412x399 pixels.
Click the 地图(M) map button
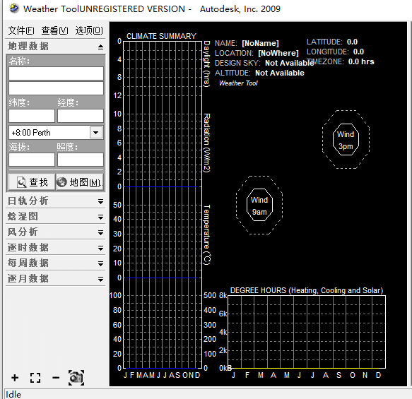pos(80,182)
